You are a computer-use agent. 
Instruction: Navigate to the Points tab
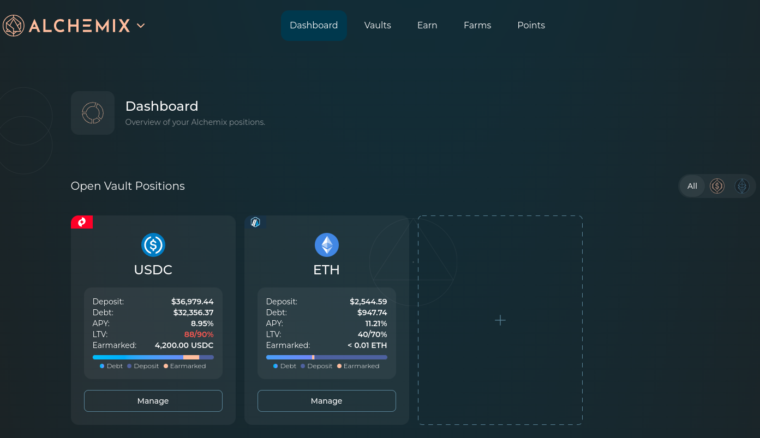coord(531,26)
